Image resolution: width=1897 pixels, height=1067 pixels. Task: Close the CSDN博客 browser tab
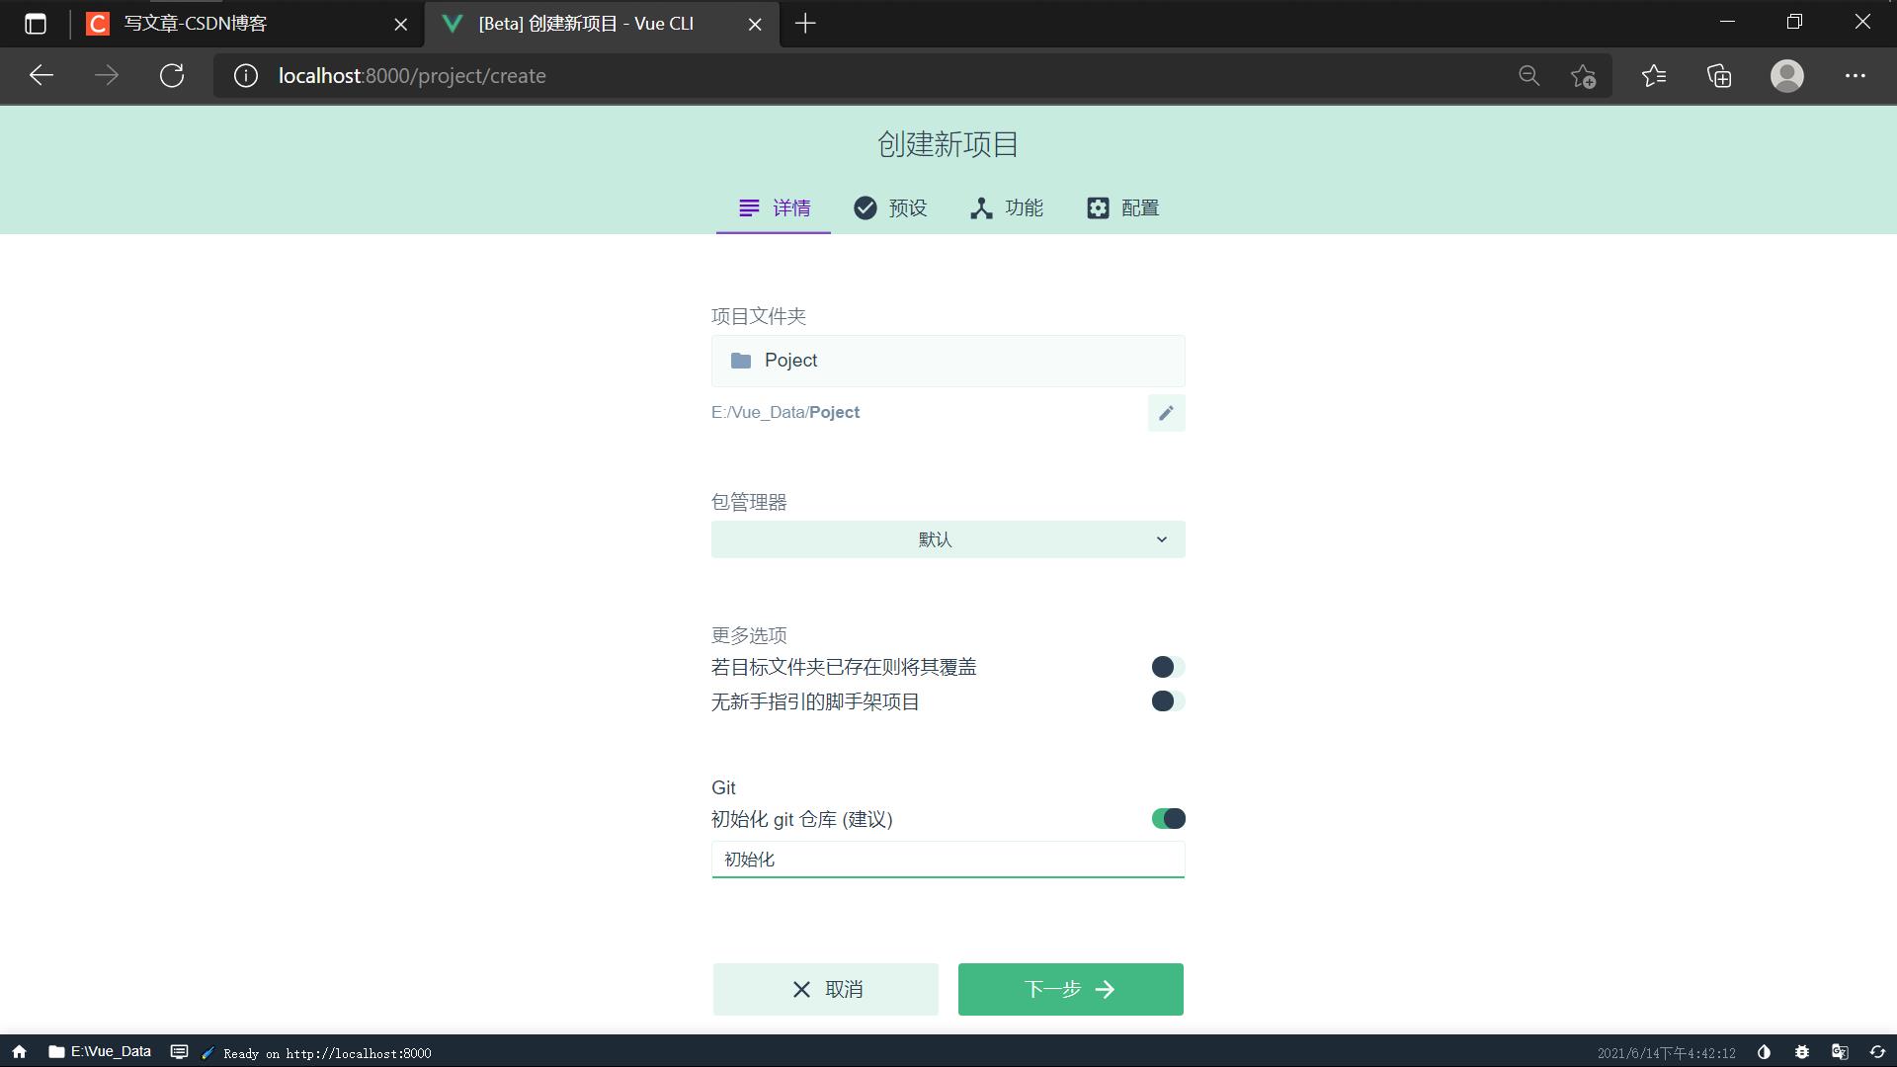(400, 24)
